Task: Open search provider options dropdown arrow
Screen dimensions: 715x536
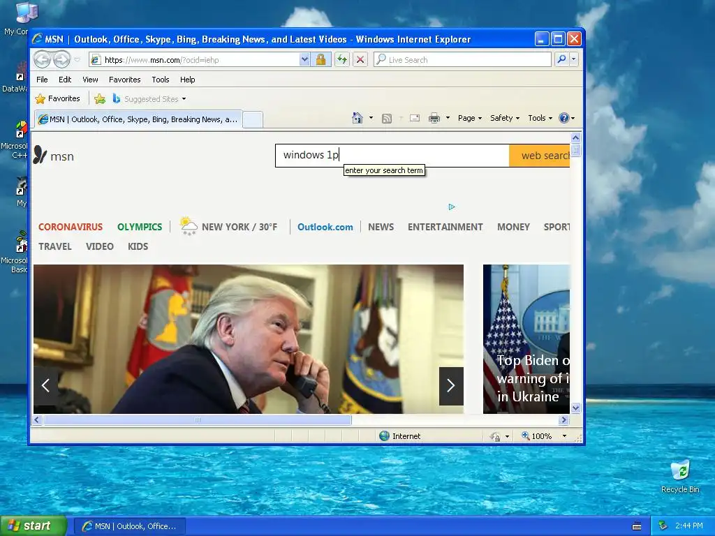Action: (574, 59)
